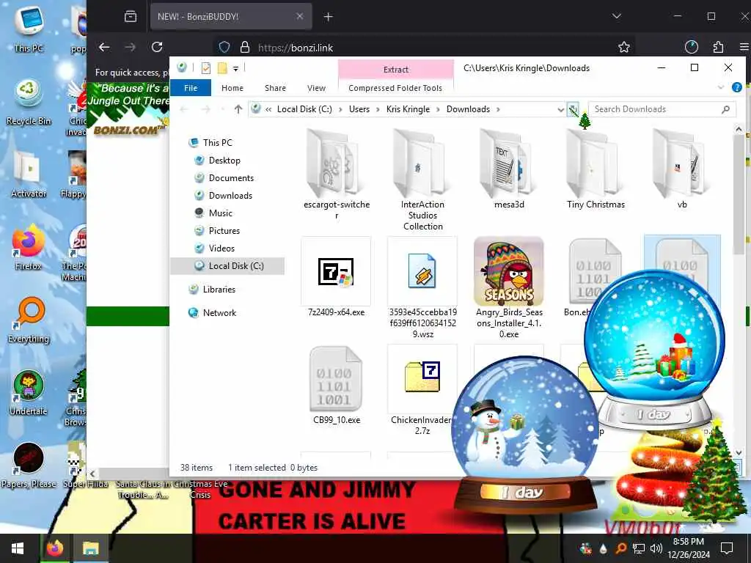This screenshot has height=563, width=751.
Task: Open Papers, Please desktop shortcut
Action: tap(29, 466)
